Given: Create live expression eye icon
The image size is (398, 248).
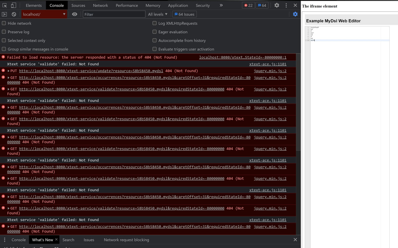Looking at the screenshot, I should (75, 14).
